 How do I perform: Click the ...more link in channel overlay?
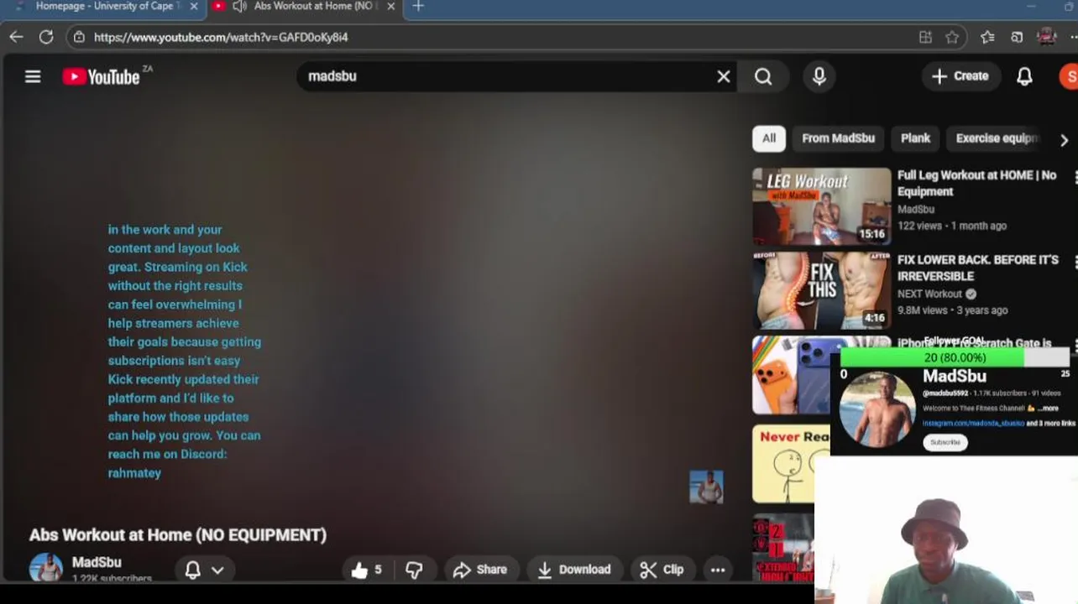click(1048, 408)
